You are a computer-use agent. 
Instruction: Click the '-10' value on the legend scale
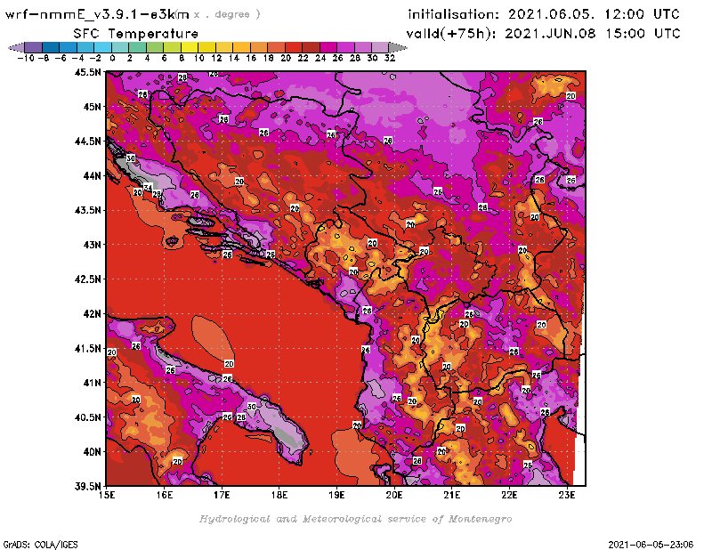pyautogui.click(x=26, y=58)
